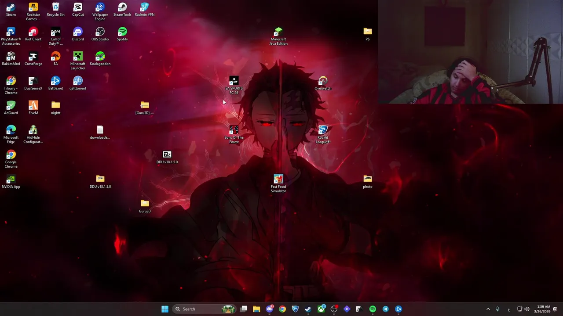Select the Google Chrome desktop shortcut

coord(11,159)
